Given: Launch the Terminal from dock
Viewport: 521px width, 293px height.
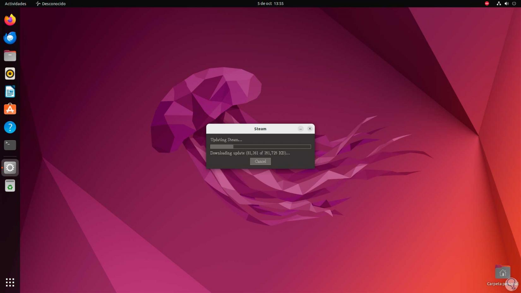Looking at the screenshot, I should tap(10, 145).
